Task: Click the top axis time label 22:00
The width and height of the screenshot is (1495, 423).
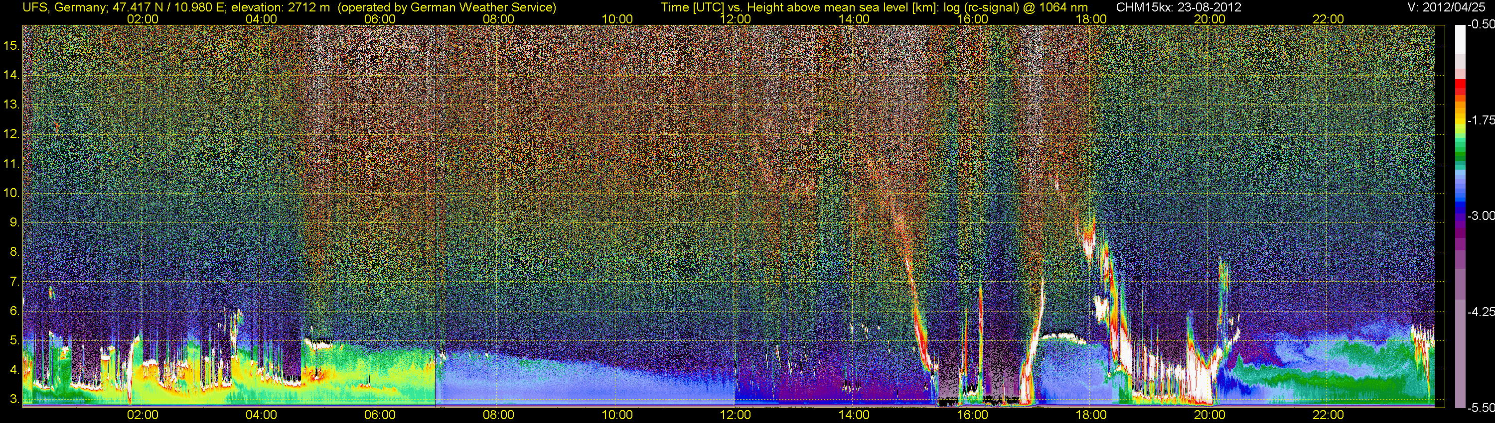Action: [1329, 19]
